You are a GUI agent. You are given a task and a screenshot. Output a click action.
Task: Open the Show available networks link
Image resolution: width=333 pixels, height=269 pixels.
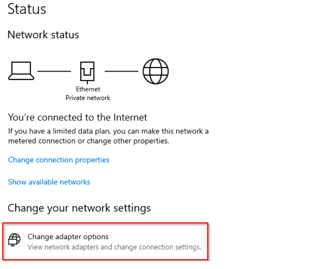coord(49,182)
